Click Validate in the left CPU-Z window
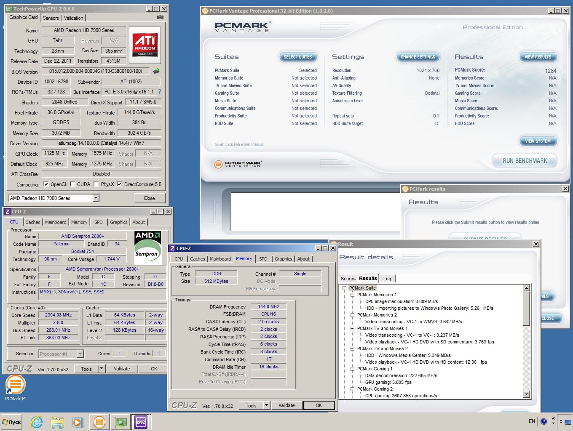 (x=122, y=369)
